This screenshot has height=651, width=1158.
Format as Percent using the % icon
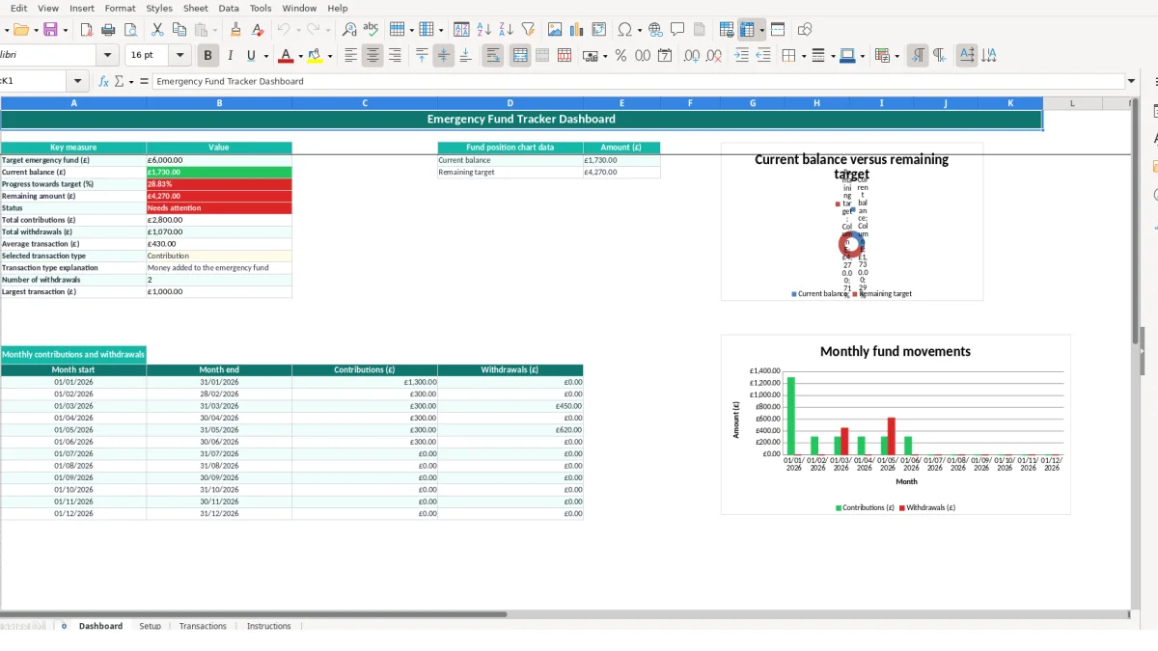pos(620,56)
